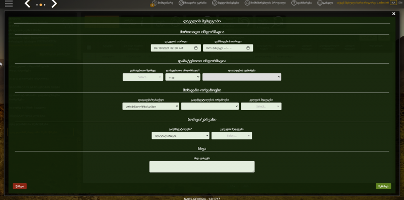The width and height of the screenshot is (404, 200).
Task: Go to next page with right arrow
Action: click(x=54, y=4)
